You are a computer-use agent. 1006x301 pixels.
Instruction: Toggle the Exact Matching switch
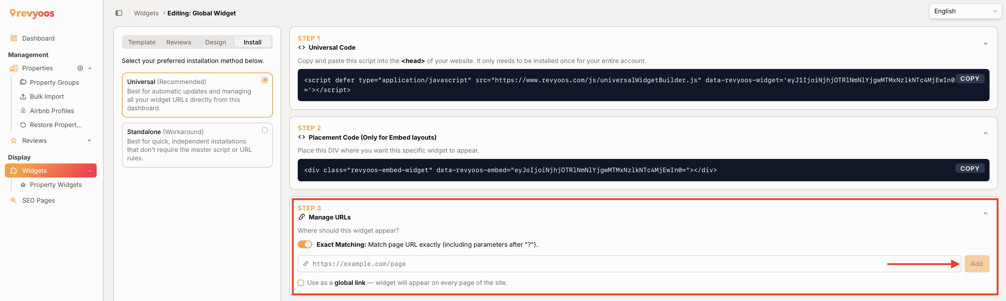click(x=305, y=244)
